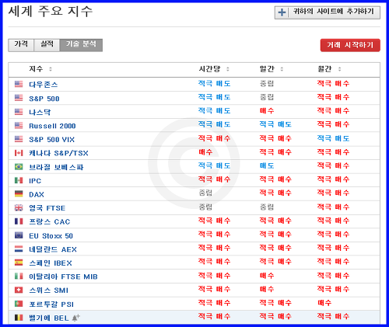
Task: Sort by the 시간당 column arrows
Action: pyautogui.click(x=227, y=69)
